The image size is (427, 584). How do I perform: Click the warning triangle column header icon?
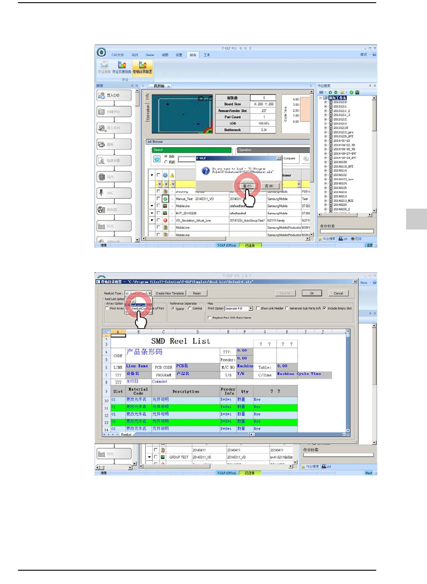(172, 175)
